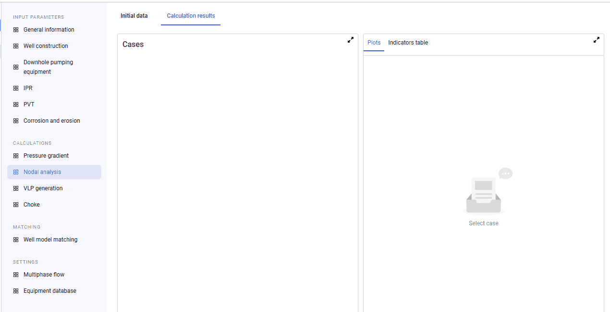Click the icon next to Downhole pumping equipment
Image resolution: width=610 pixels, height=312 pixels.
[x=16, y=67]
